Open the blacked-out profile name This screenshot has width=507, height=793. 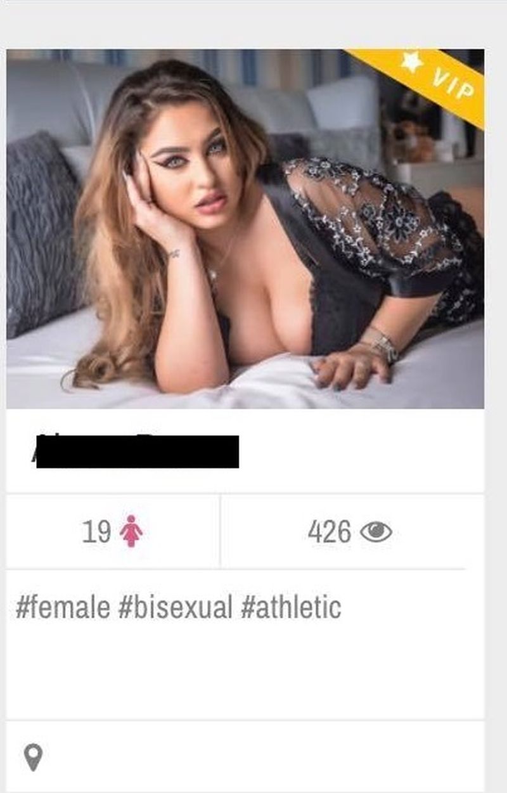click(137, 451)
